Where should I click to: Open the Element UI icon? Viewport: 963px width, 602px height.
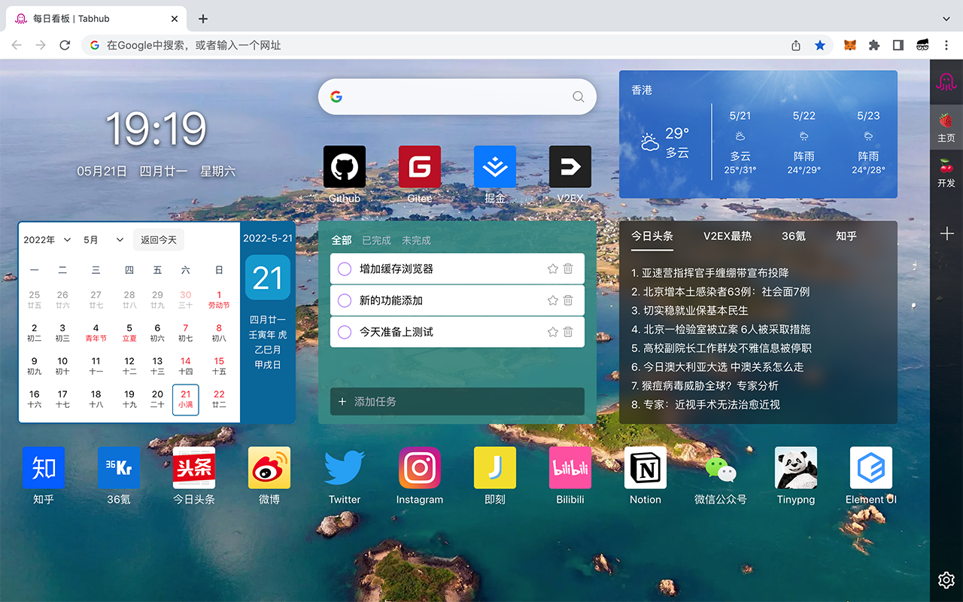[x=870, y=467]
